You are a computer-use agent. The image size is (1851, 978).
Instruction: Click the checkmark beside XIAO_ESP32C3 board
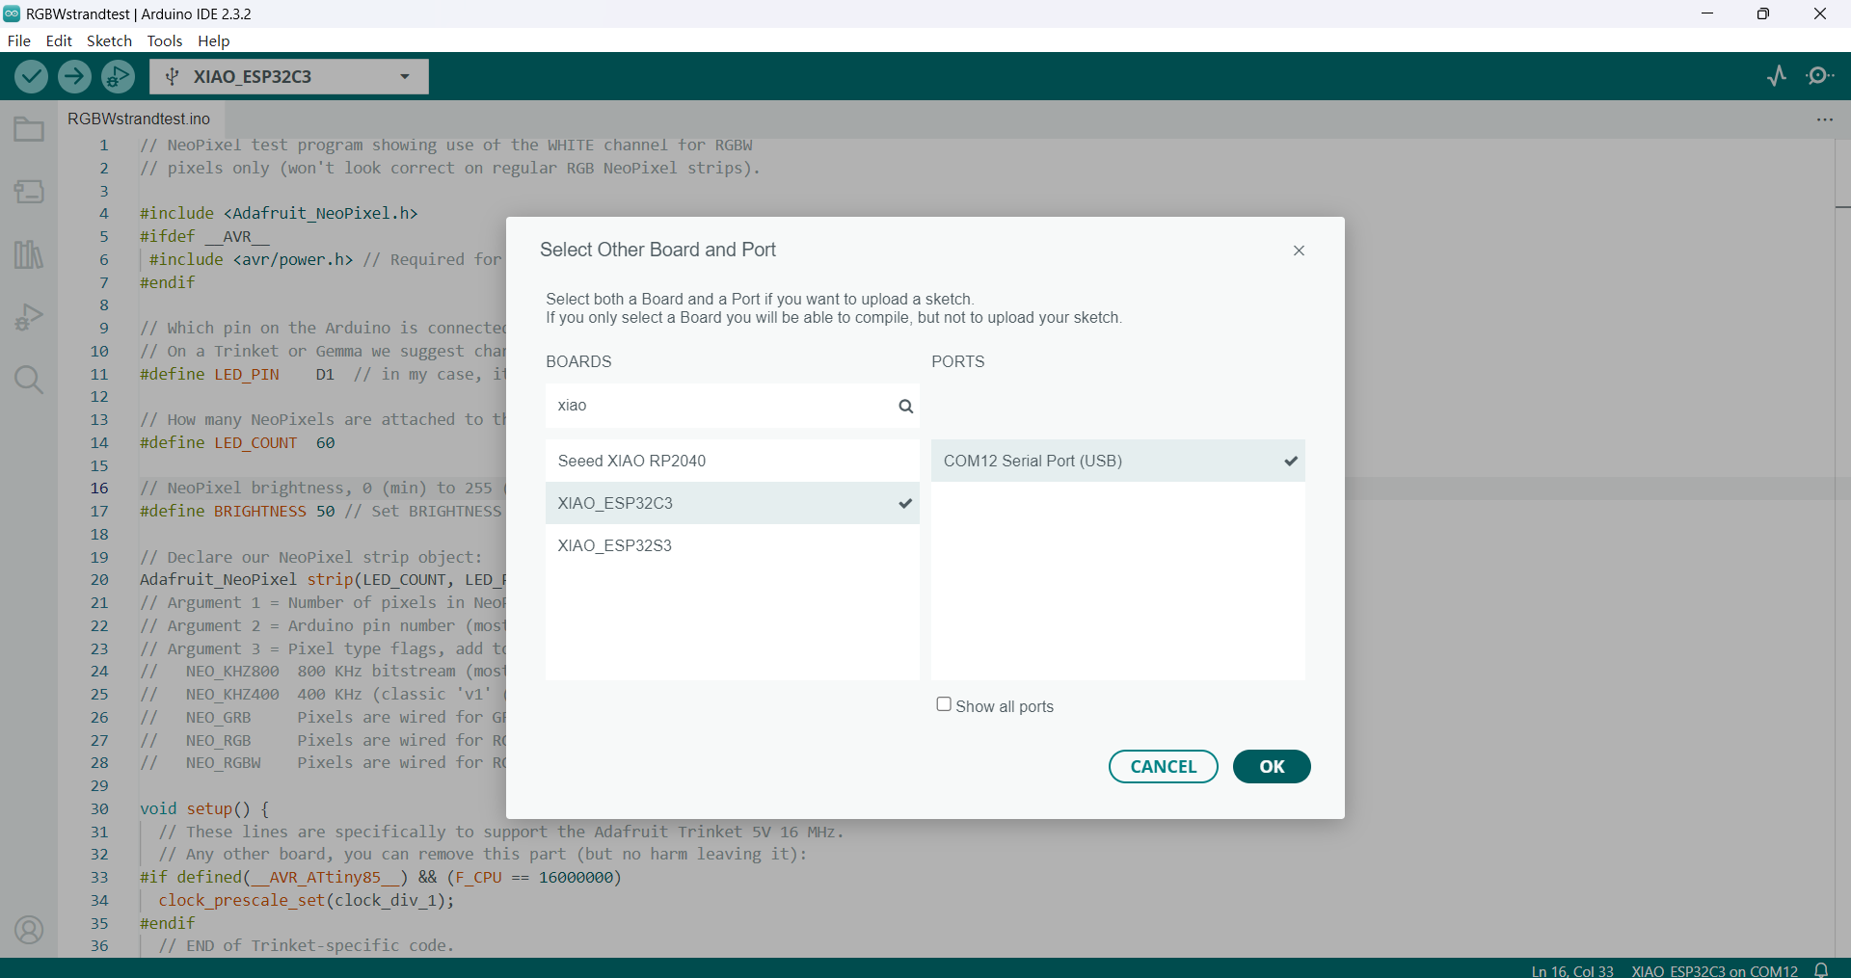point(905,503)
